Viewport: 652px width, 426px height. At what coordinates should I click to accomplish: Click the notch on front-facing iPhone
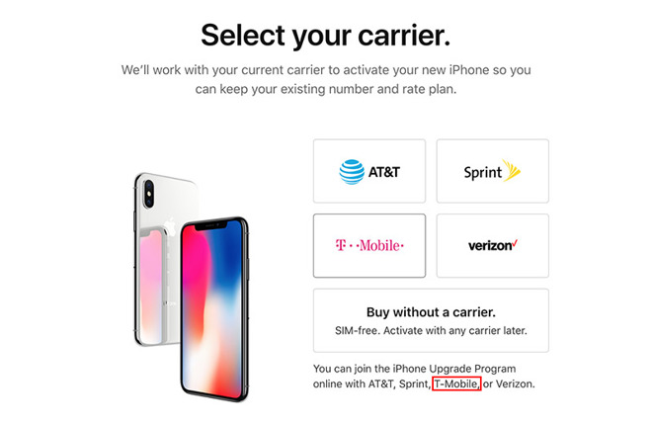[x=211, y=226]
